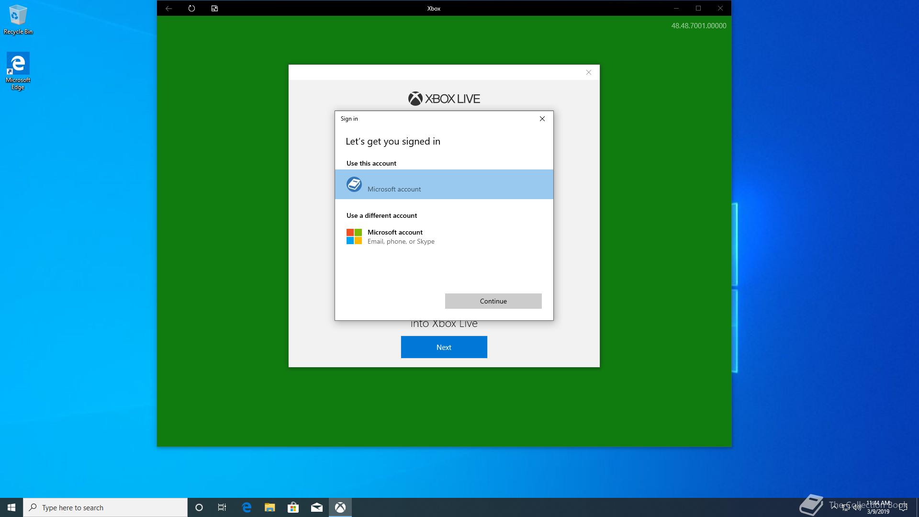Click the volume icon in the system tray
The image size is (919, 517).
click(857, 508)
